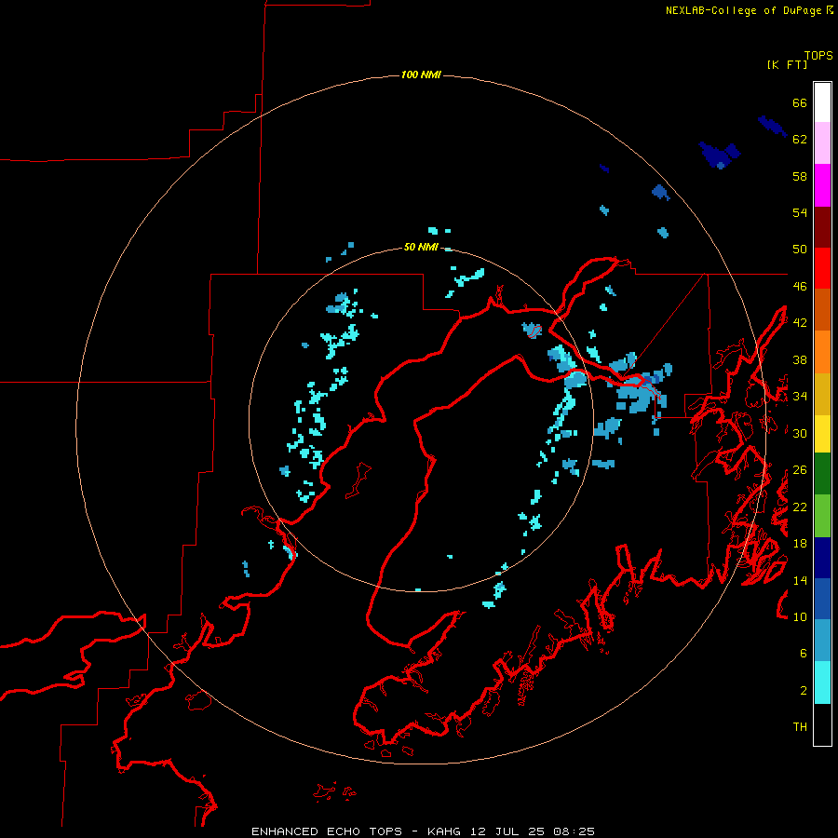Pick the cyan swatch beside 2

(822, 683)
